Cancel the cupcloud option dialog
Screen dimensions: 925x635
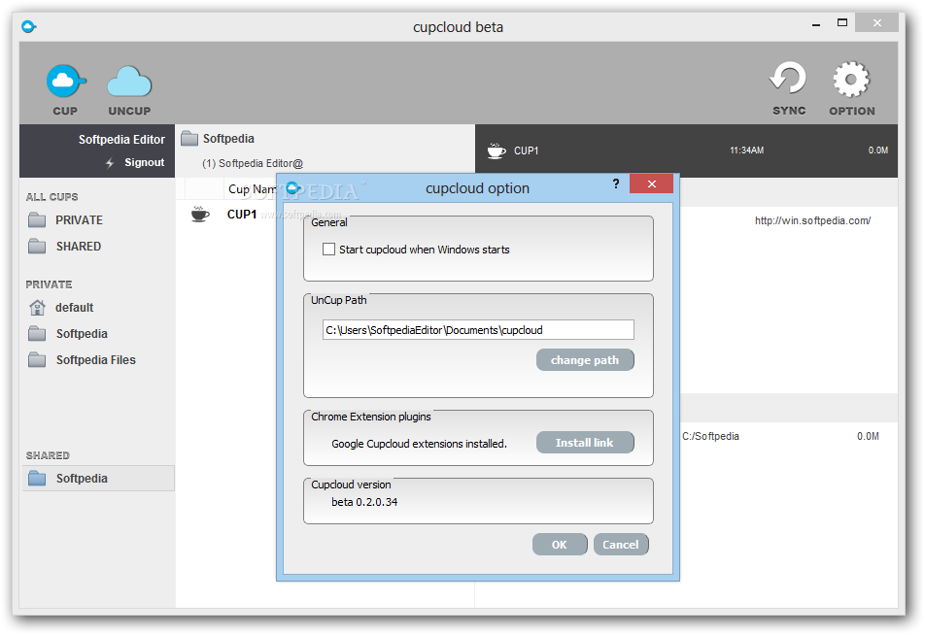pos(621,545)
